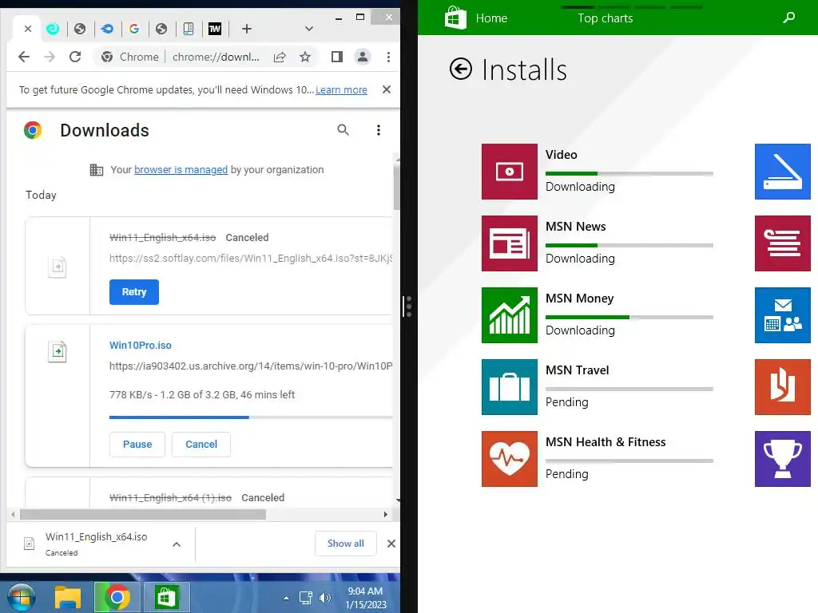Click the blue Scan app tile
Viewport: 818px width, 613px height.
(783, 172)
